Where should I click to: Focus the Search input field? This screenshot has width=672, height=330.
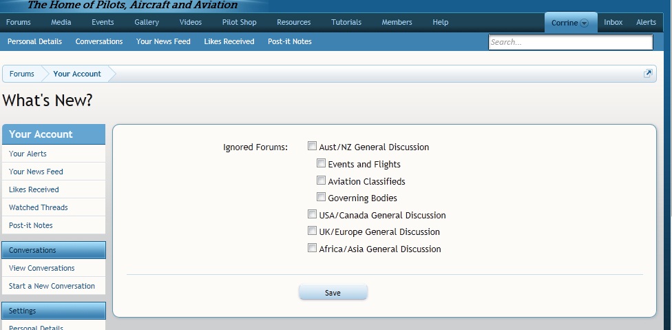pyautogui.click(x=570, y=42)
